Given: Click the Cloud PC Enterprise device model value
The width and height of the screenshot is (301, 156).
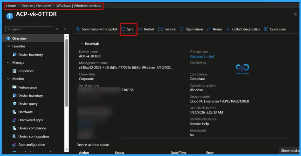Looking at the screenshot, I should pyautogui.click(x=219, y=101).
